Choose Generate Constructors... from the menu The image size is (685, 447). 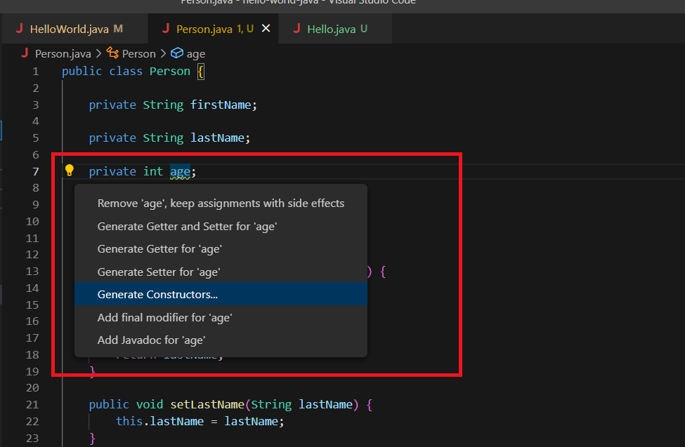[157, 295]
